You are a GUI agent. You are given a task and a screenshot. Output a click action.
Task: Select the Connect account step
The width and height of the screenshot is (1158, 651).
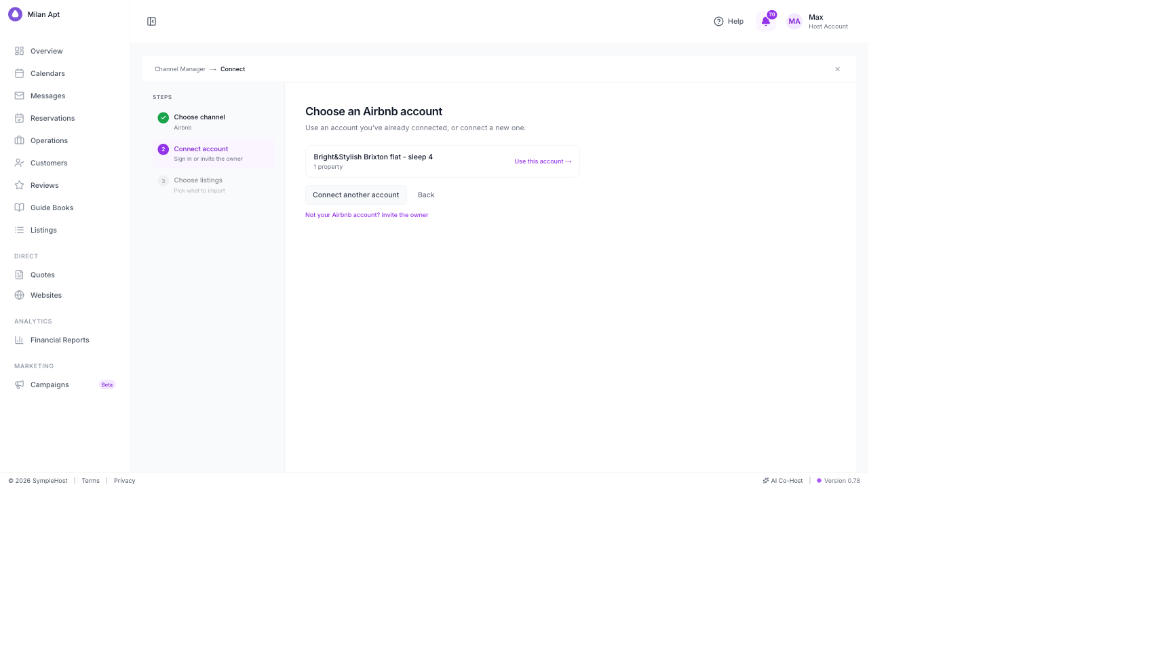tap(214, 153)
